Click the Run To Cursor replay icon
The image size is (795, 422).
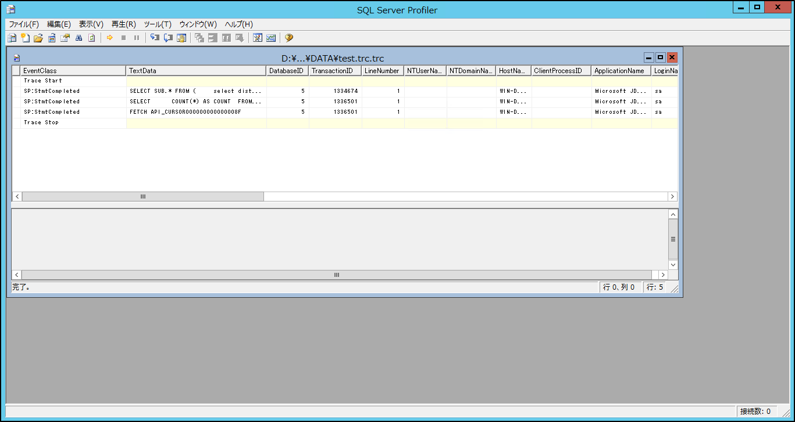point(168,38)
